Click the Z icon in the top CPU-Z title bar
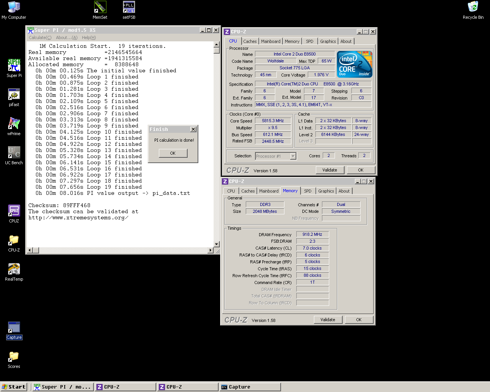This screenshot has height=392, width=490. [x=227, y=32]
